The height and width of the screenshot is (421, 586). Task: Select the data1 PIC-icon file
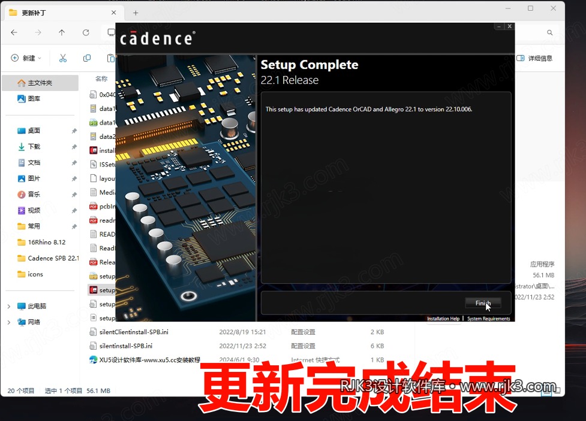tap(102, 122)
